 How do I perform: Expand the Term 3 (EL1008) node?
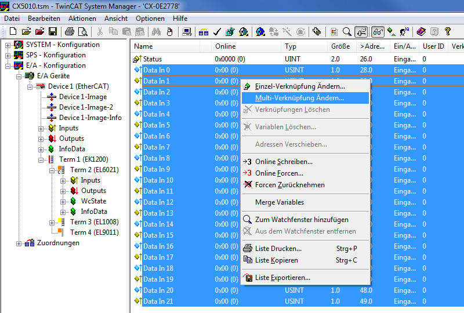pyautogui.click(x=52, y=223)
